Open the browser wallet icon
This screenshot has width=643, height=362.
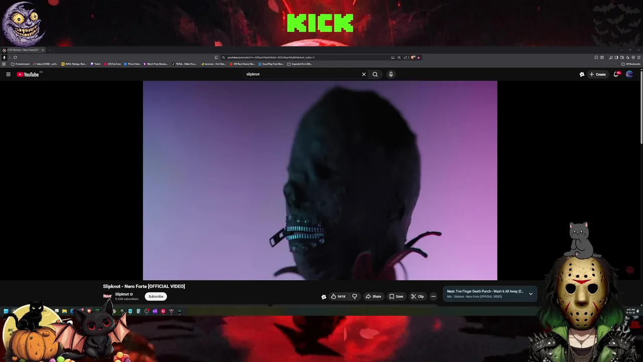pos(622,57)
